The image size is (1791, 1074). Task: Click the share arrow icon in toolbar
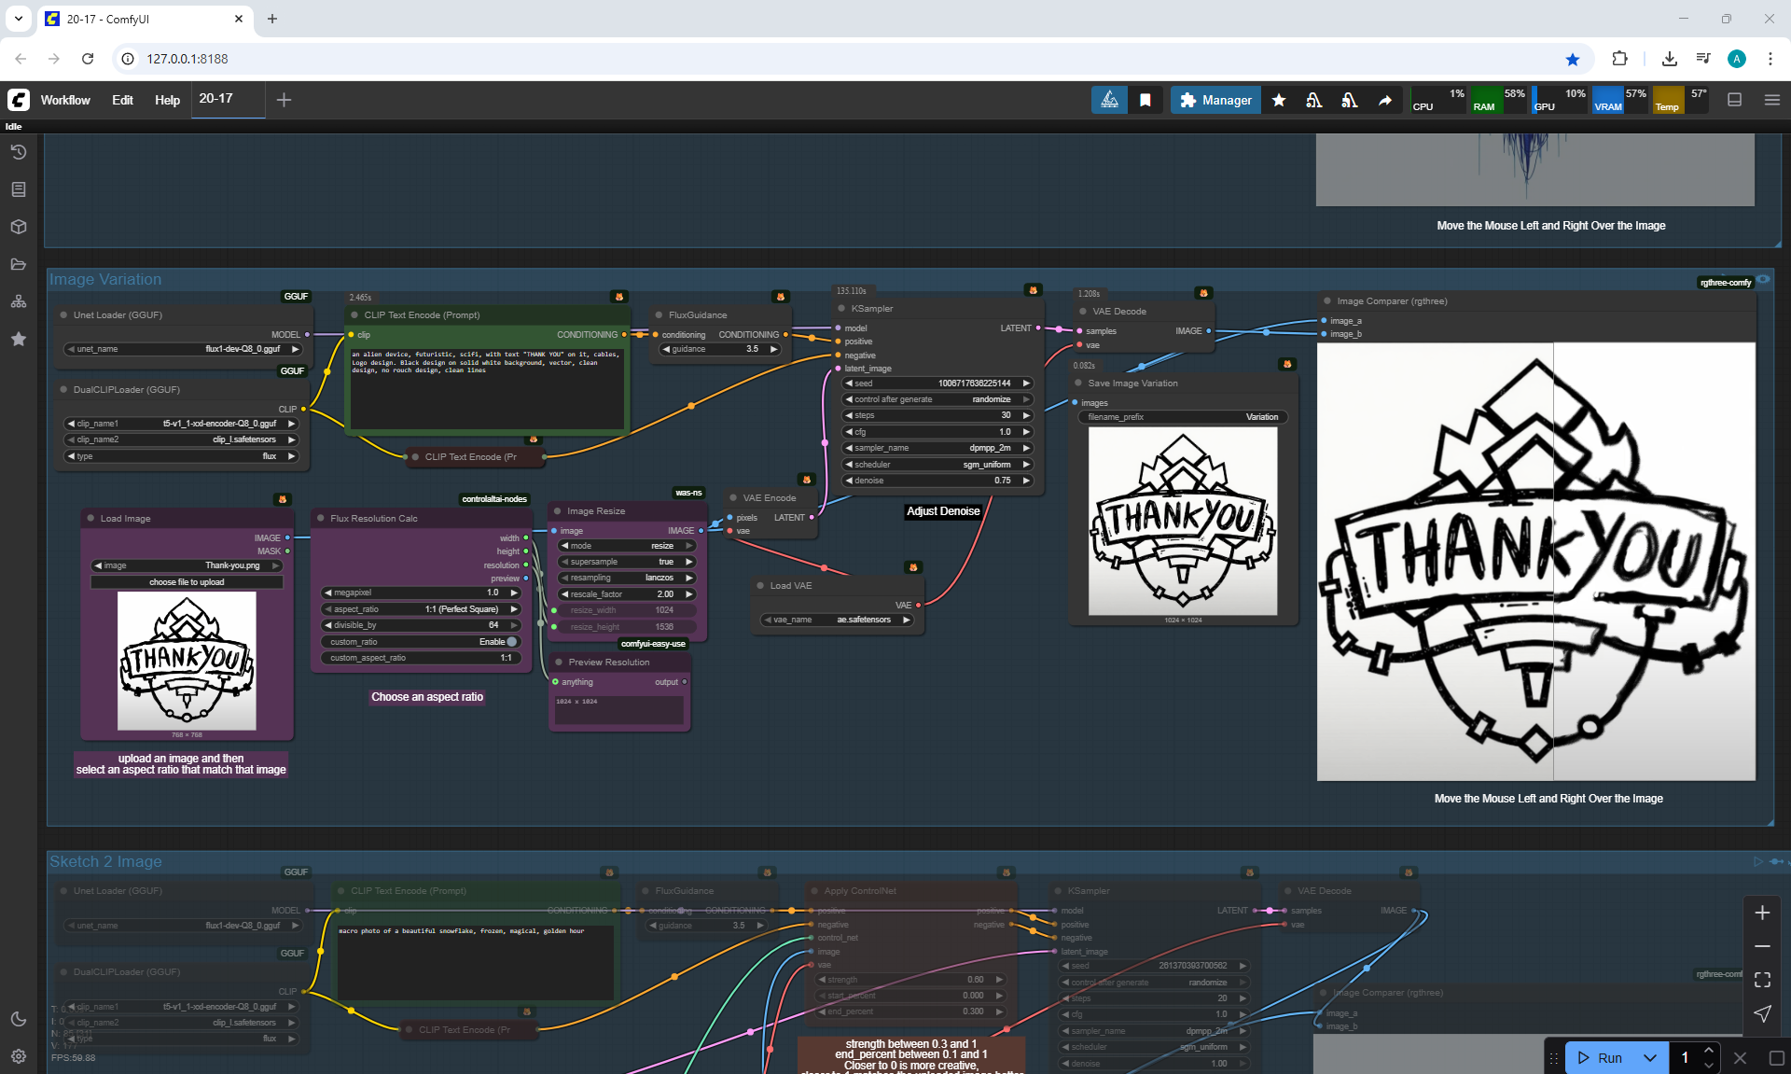coord(1385,100)
